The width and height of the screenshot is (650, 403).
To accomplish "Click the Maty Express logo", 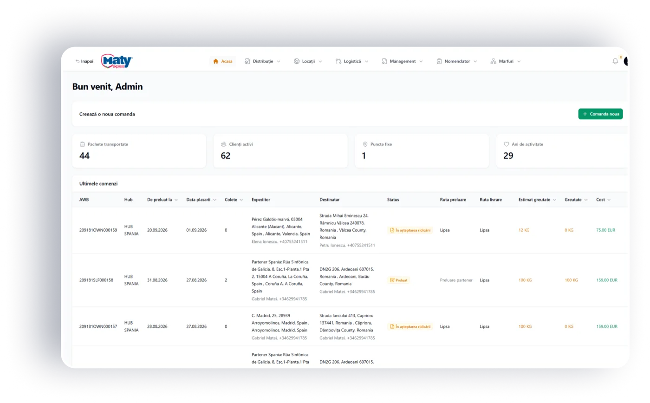I will coord(117,61).
